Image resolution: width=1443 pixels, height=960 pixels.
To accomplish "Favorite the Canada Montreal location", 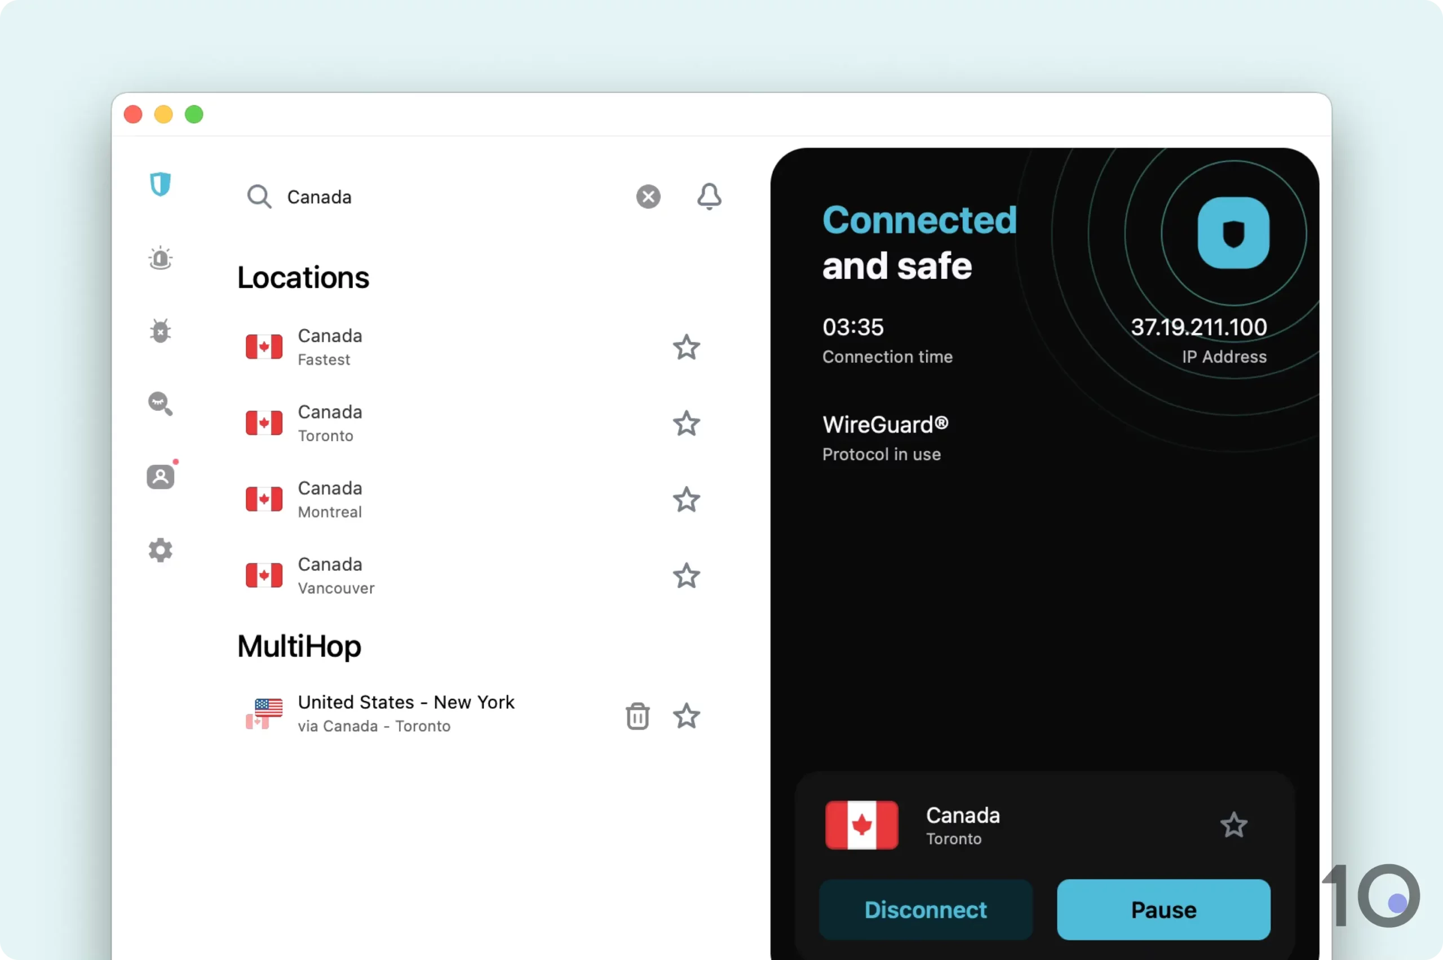I will point(687,500).
